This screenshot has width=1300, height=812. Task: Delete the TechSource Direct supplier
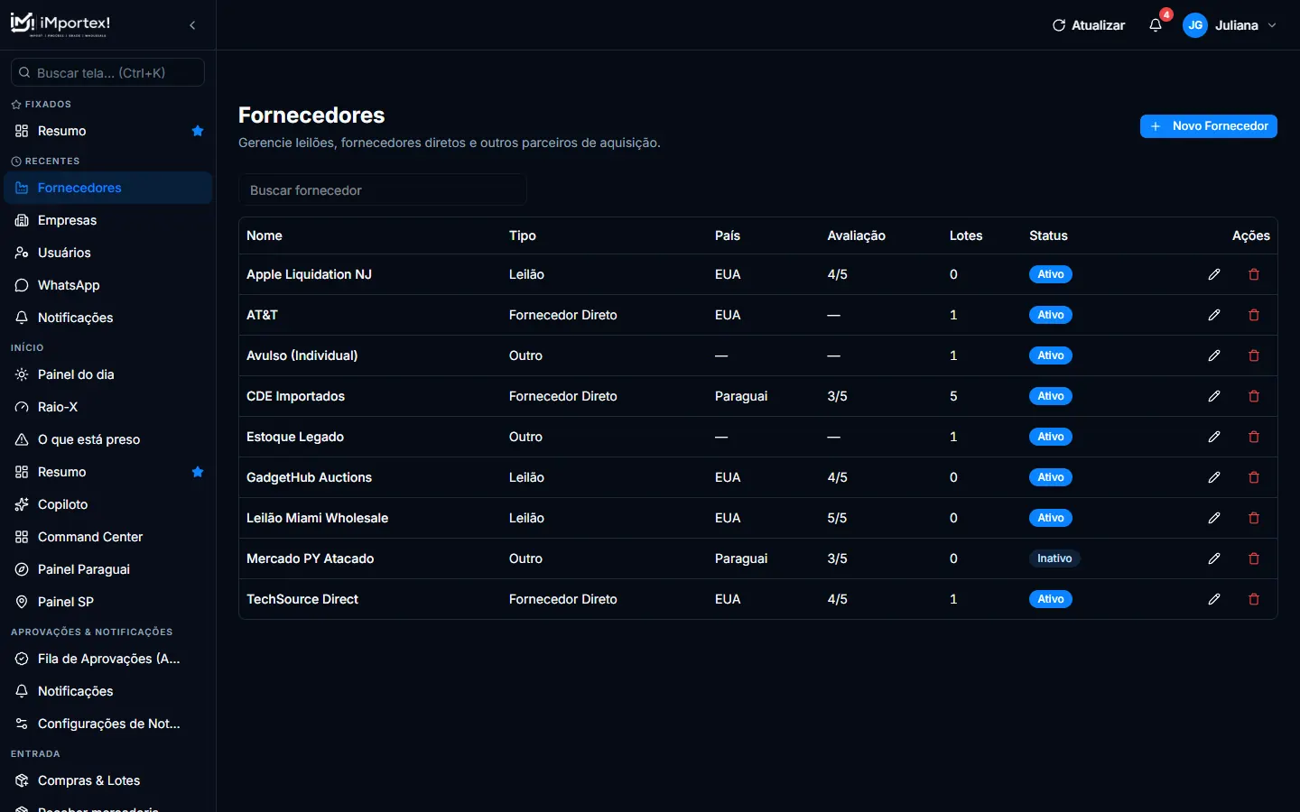coord(1254,599)
